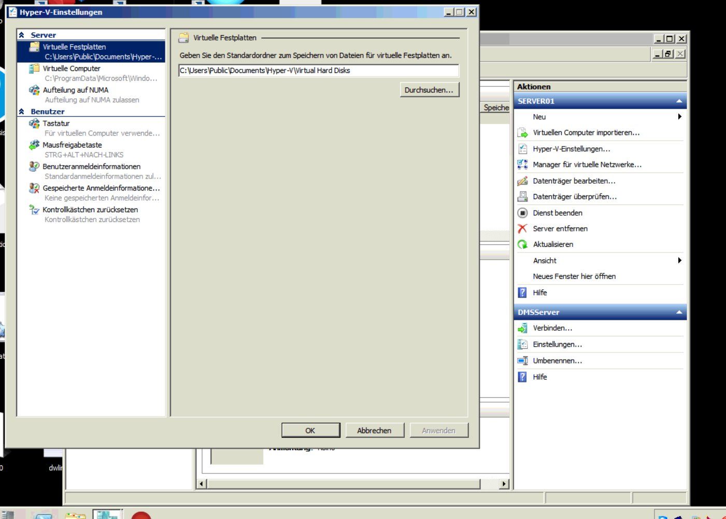The image size is (726, 519).
Task: Click the Anwenden button
Action: [x=438, y=431]
